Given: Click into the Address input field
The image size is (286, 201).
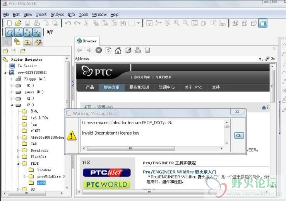Looking at the screenshot, I should (x=173, y=59).
